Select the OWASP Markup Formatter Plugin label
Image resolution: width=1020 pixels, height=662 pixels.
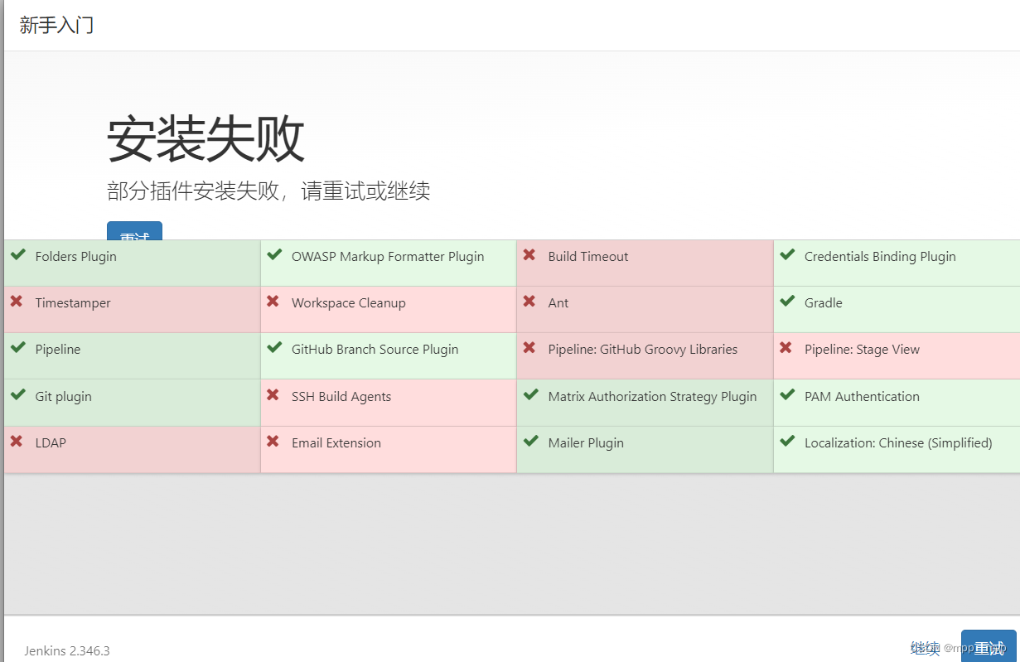click(388, 257)
